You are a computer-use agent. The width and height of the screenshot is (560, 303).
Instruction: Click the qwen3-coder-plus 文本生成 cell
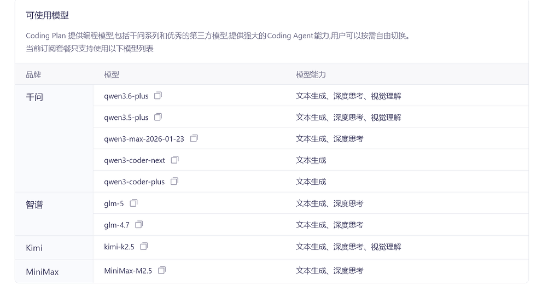pos(311,182)
